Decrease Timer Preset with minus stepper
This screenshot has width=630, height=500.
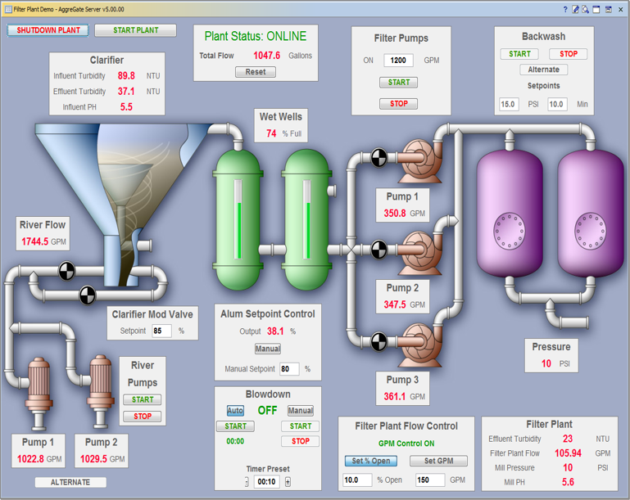click(247, 481)
